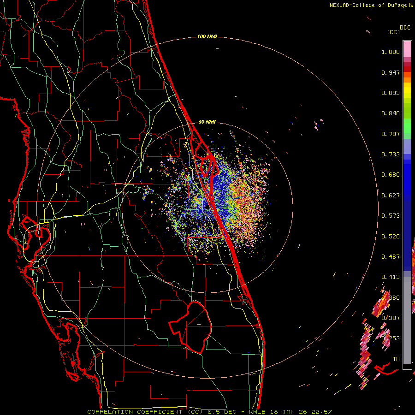The image size is (415, 415).
Task: Select the 0.947 scale value
Action: click(391, 72)
